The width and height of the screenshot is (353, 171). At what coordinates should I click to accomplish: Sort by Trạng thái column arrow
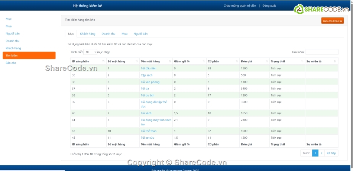(302, 61)
